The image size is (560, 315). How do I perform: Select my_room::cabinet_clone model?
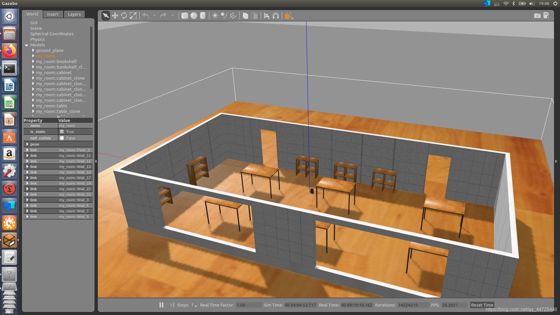point(60,78)
